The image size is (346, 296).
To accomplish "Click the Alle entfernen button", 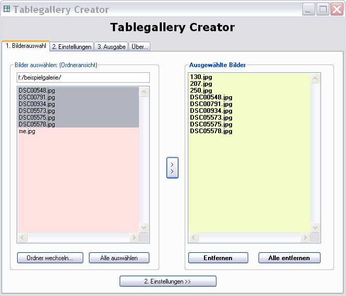I will click(x=289, y=258).
